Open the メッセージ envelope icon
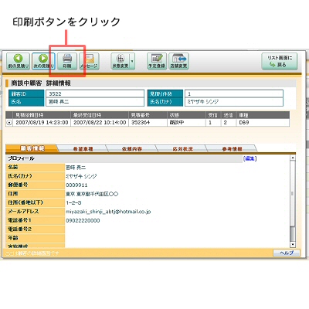This screenshot has width=309, height=309. point(89,61)
